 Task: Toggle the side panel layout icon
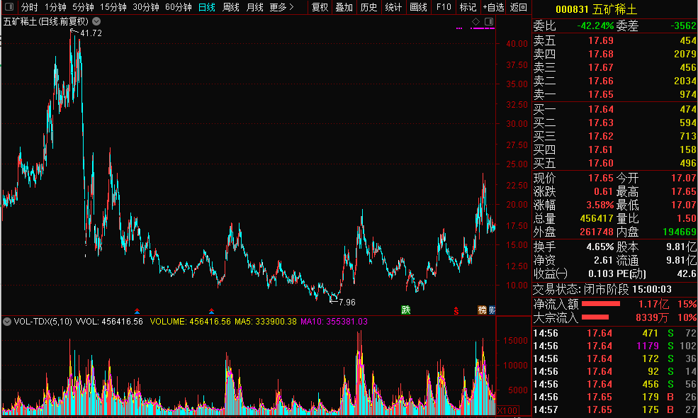[x=488, y=21]
